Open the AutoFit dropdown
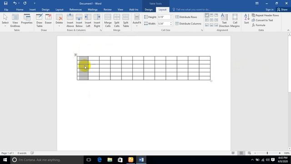 (x=137, y=20)
